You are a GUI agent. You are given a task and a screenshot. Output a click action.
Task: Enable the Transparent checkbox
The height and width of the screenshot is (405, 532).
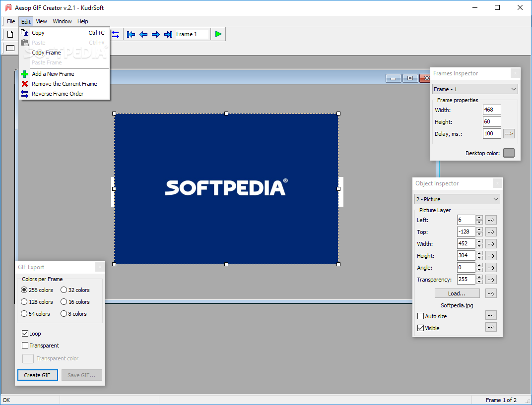[x=25, y=346]
